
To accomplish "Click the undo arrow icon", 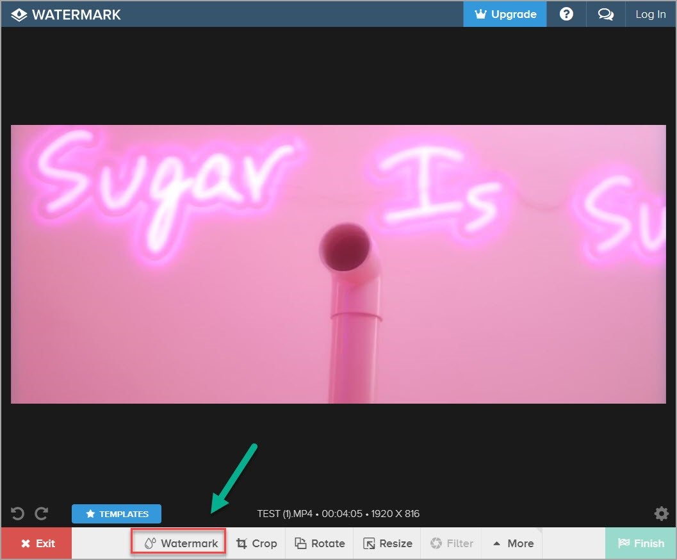I will 17,513.
